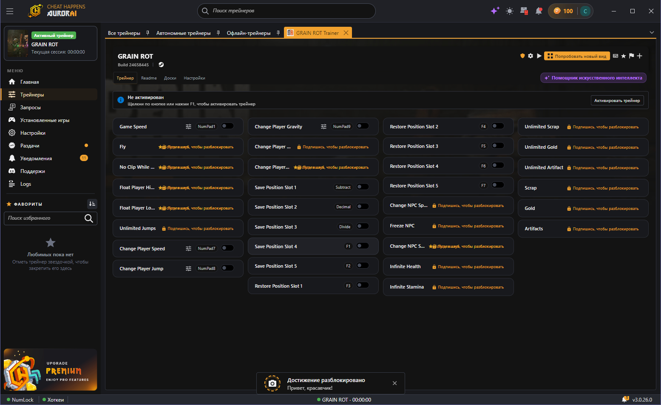The image size is (661, 405).
Task: Focus the Поиск трейнеров search field
Action: [x=287, y=11]
